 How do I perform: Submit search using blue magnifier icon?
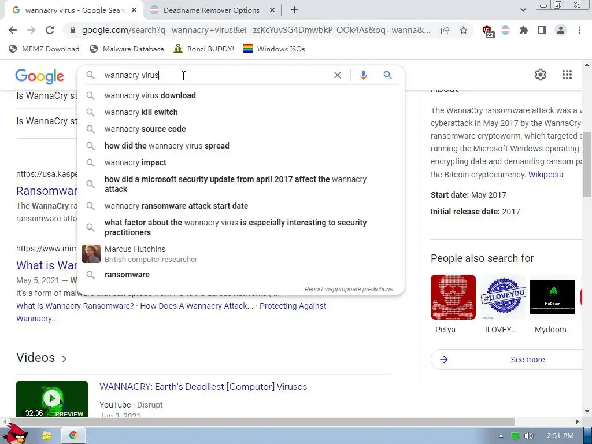[x=388, y=75]
